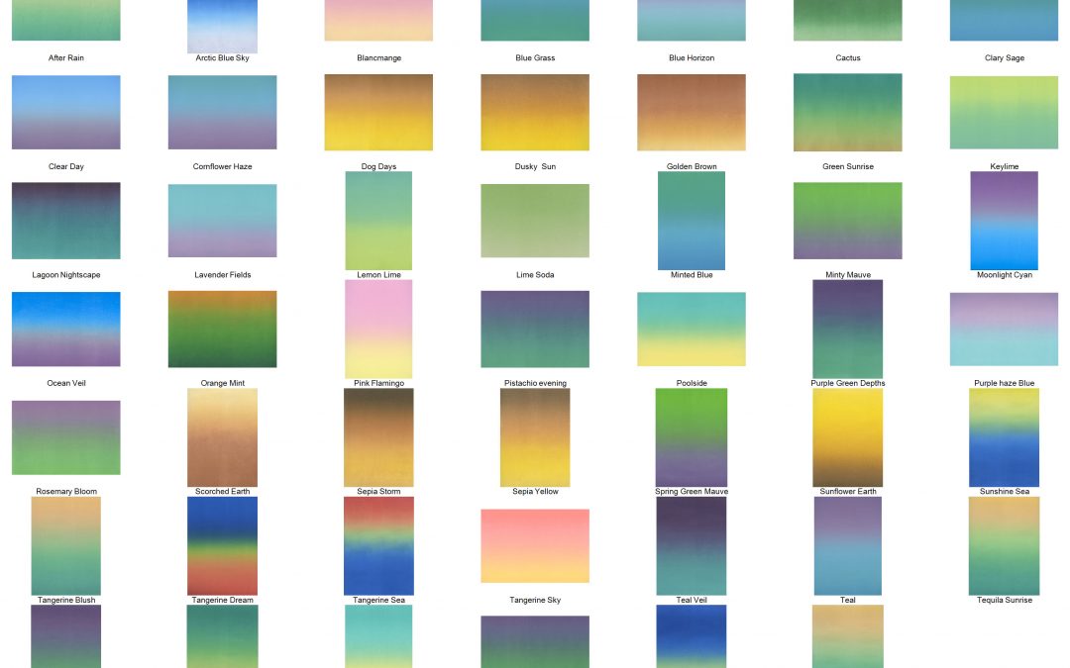Click the 'Cornflower Haze' caption text
The height and width of the screenshot is (668, 1070).
coord(223,166)
